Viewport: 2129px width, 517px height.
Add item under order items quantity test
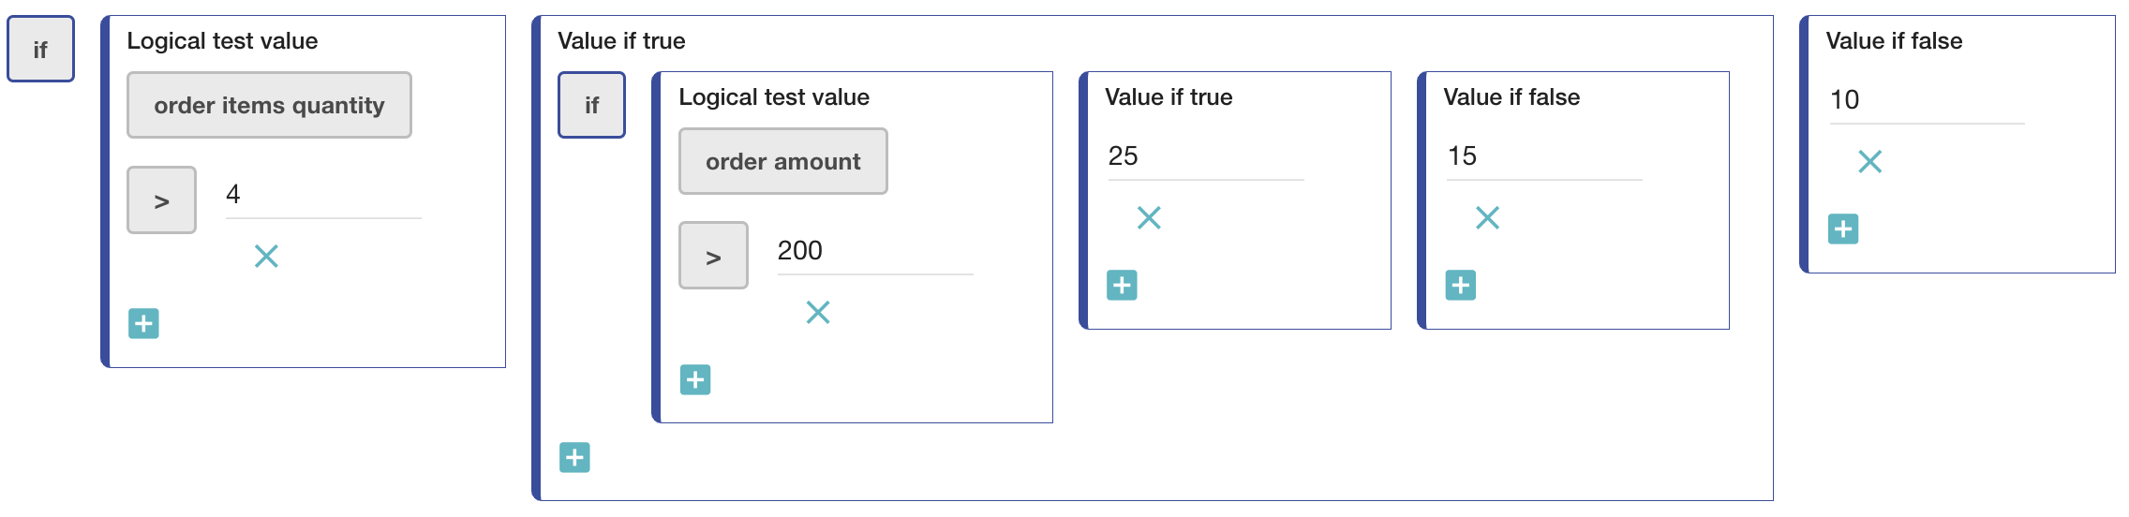point(143,324)
